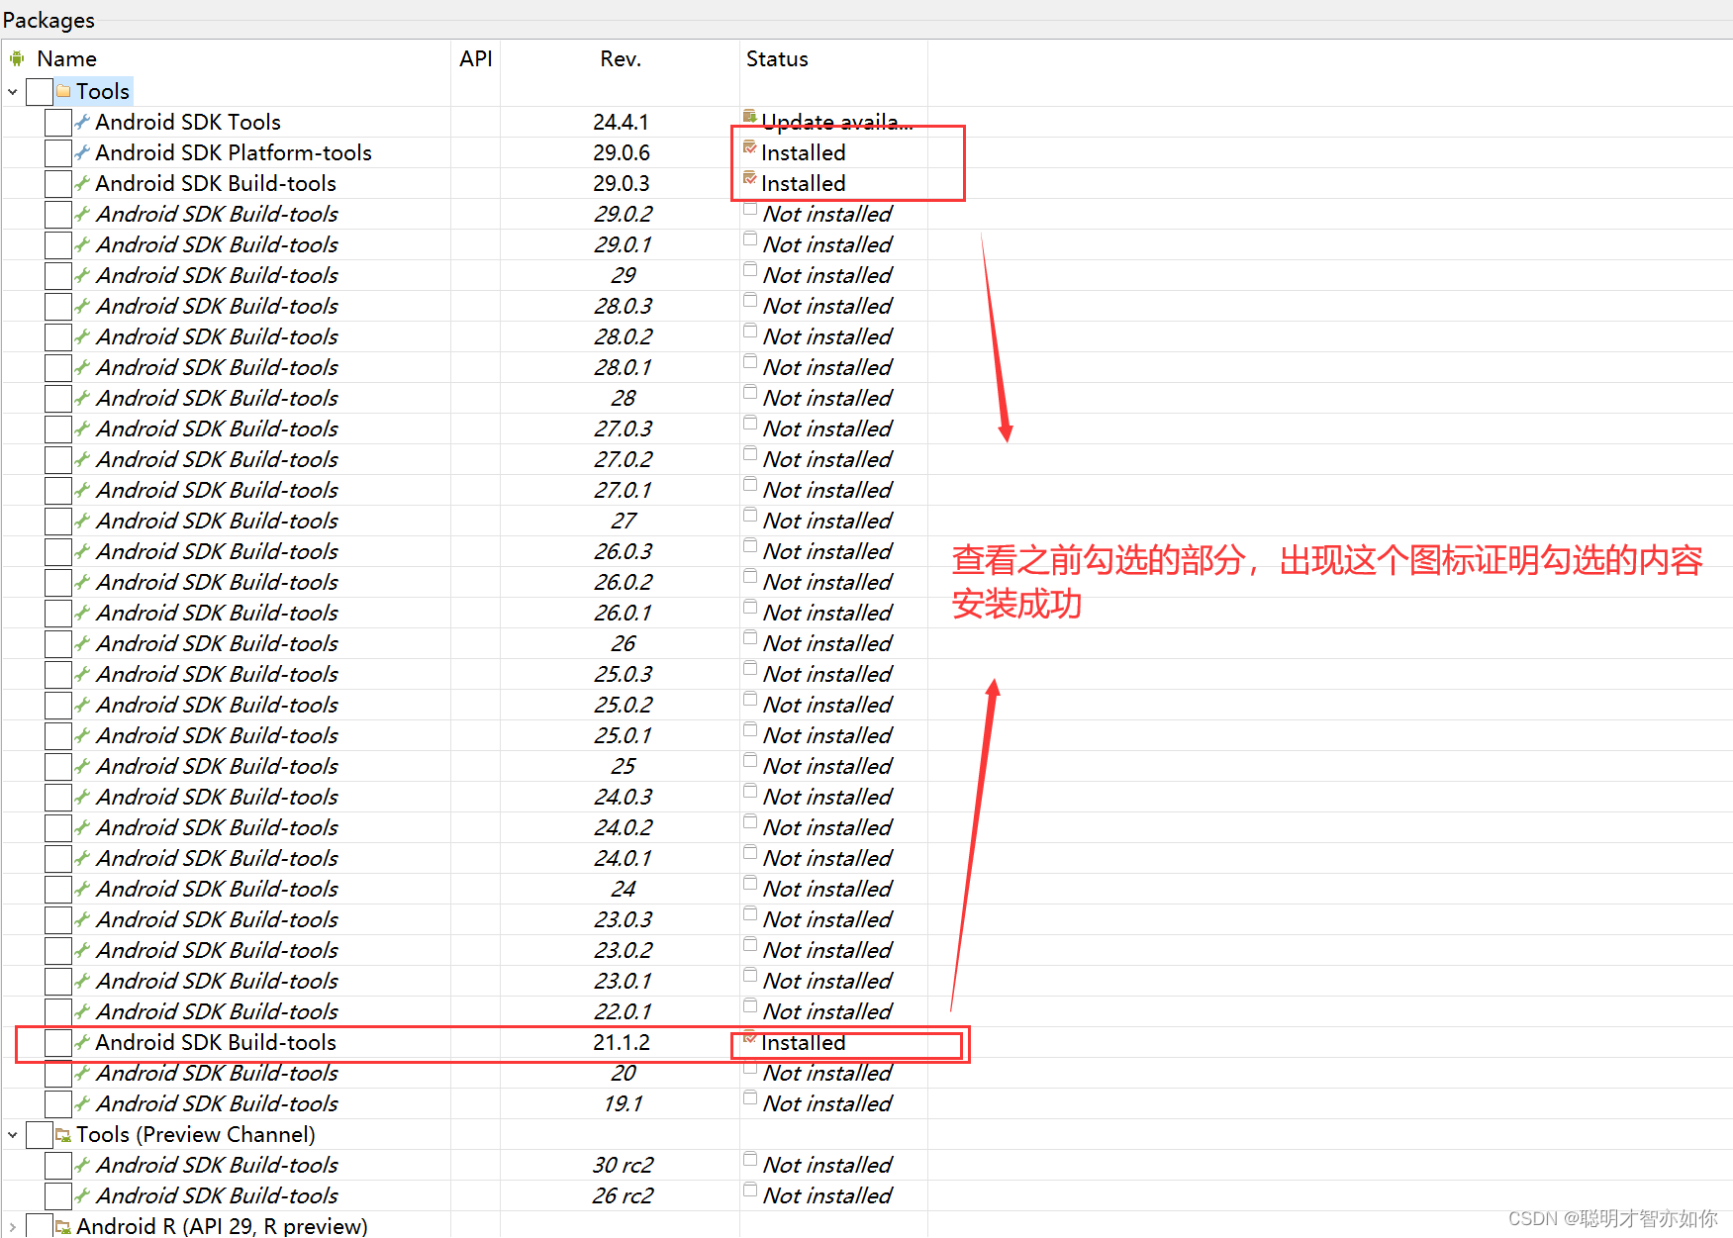Click wrench icon of Build-tools 24.0.3
The width and height of the screenshot is (1733, 1238).
pyautogui.click(x=83, y=797)
